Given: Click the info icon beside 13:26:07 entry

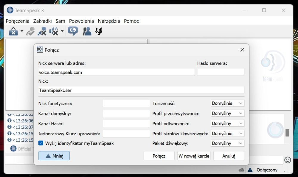Looking at the screenshot, I should tap(9, 127).
